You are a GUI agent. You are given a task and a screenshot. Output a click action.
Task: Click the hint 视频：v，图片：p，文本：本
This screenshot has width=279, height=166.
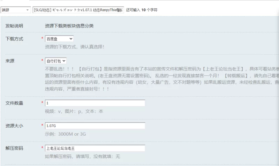click(x=74, y=111)
